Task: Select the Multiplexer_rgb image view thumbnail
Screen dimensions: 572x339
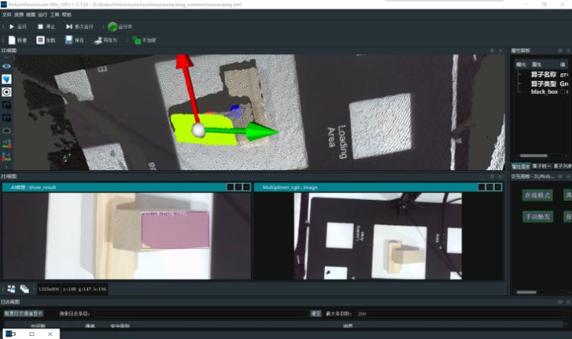Action: click(380, 236)
